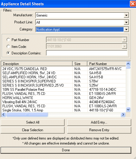The height and width of the screenshot is (159, 136).
Task: Click the horizontal scroll left arrow
Action: 4,115
